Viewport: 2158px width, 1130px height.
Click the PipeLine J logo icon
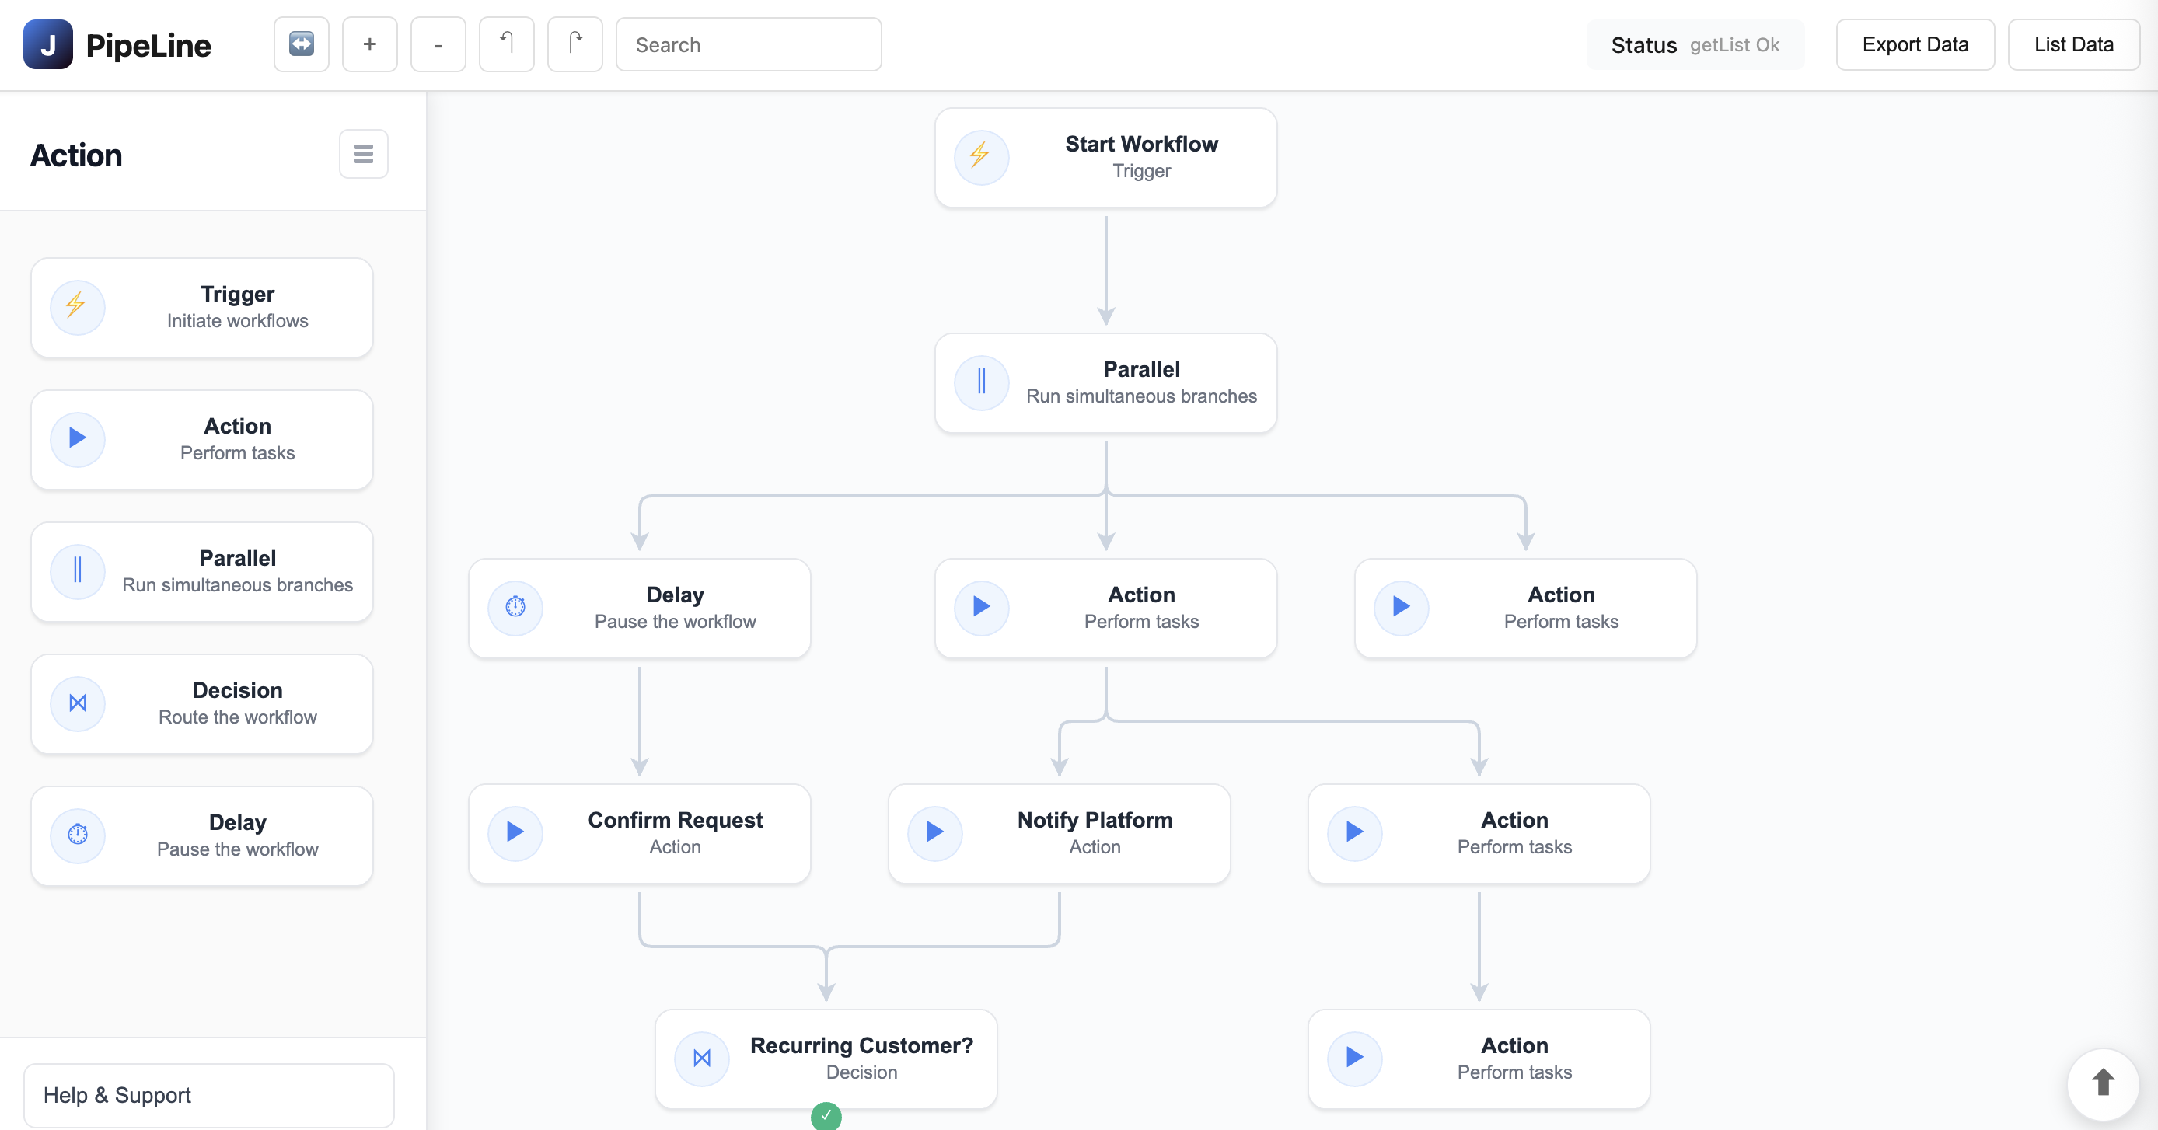pos(47,44)
